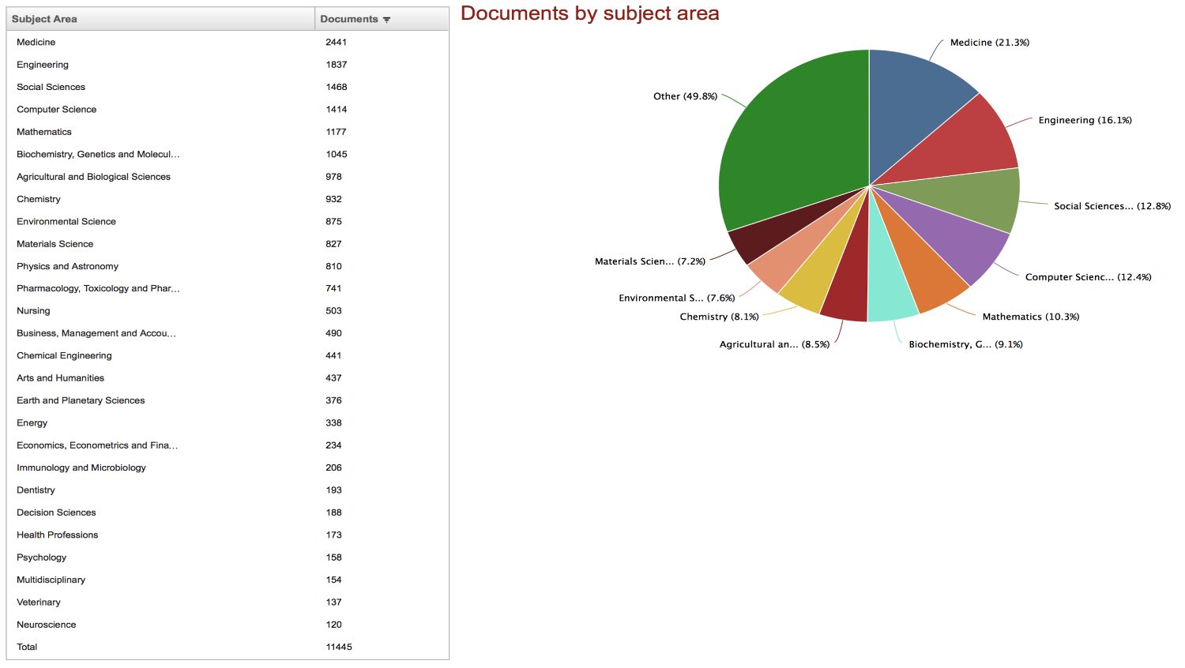Screen dimensions: 1185x668
Task: Click the "Biochemistry, G... (9.1%)" chart label
Action: 965,344
